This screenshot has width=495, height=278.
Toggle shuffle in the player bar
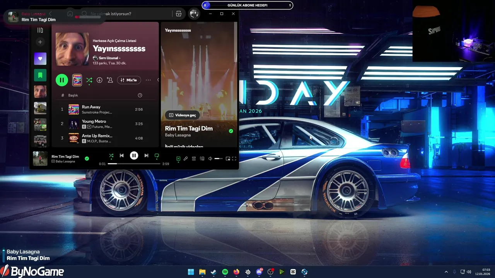click(x=111, y=156)
